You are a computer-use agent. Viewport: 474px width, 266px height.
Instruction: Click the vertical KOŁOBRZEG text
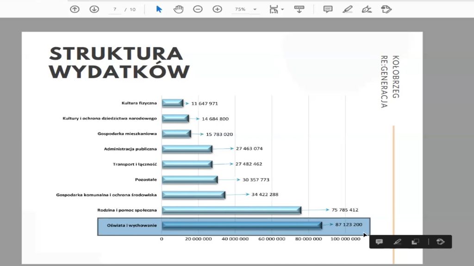[396, 77]
